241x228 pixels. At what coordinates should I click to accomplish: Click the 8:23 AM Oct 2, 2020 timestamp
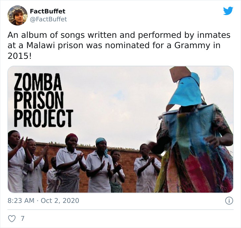point(43,201)
